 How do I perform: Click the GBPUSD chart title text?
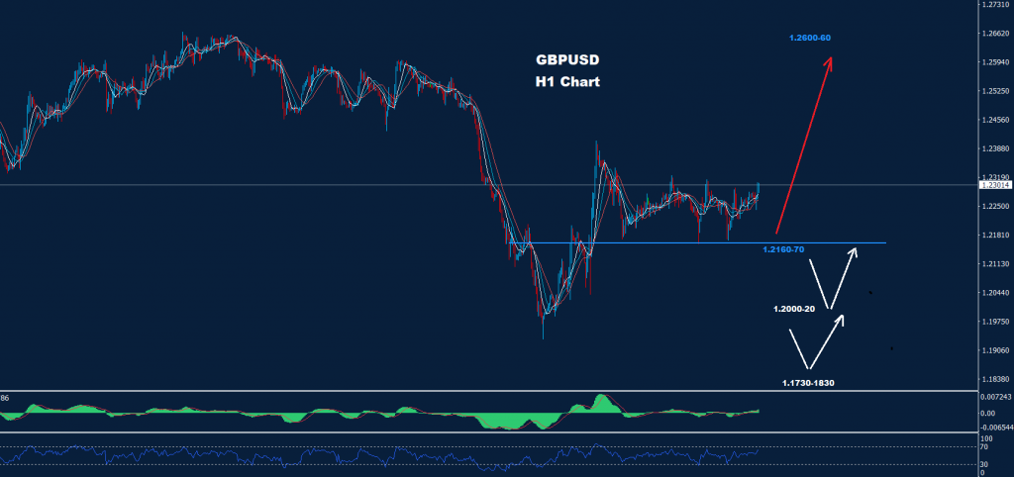click(x=561, y=60)
